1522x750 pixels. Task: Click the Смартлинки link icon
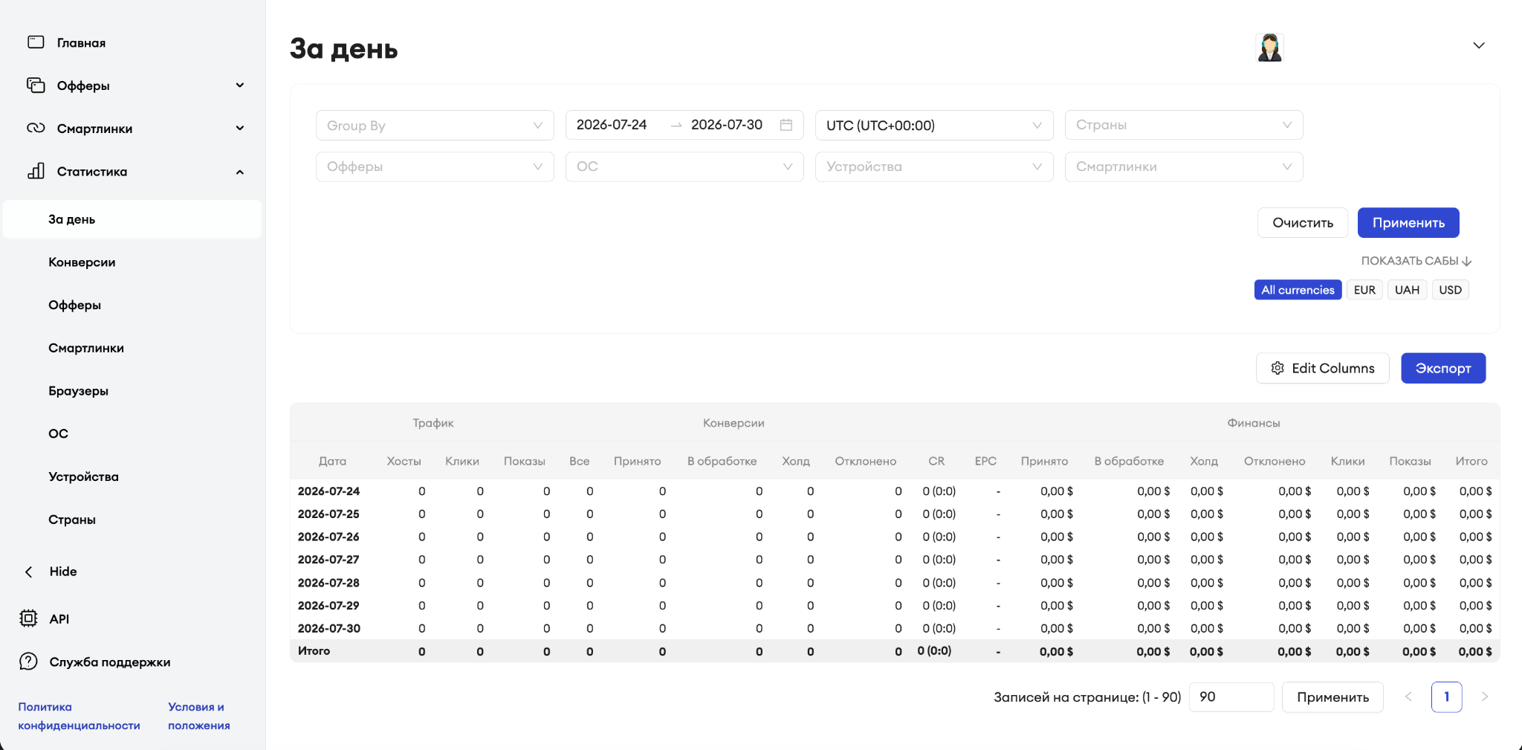[36, 128]
